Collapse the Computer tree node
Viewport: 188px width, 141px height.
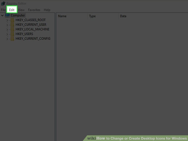coord(2,15)
